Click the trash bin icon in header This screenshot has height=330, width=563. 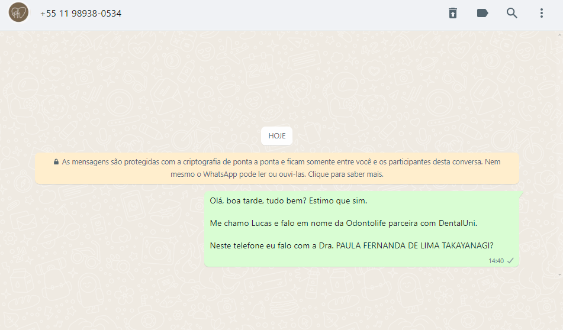coord(453,13)
